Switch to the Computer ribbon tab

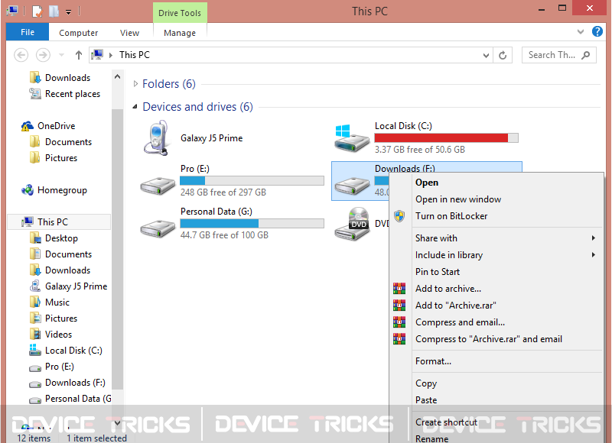[79, 33]
